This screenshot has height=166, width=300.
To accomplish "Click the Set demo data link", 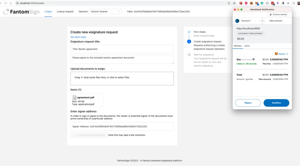I will [x=78, y=37].
